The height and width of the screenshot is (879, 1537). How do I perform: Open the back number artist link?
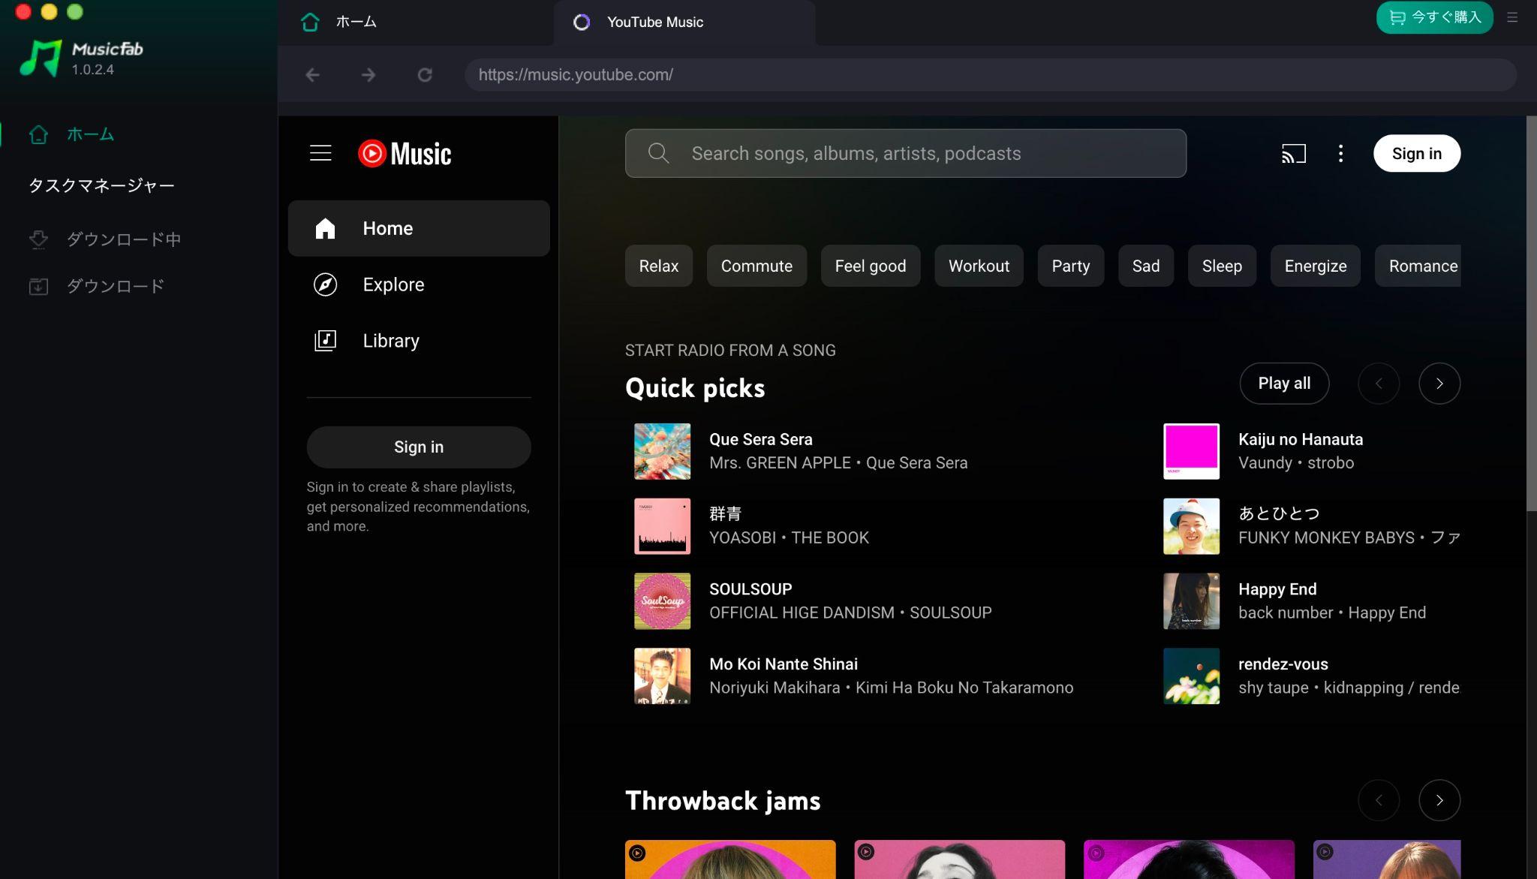[x=1286, y=613]
